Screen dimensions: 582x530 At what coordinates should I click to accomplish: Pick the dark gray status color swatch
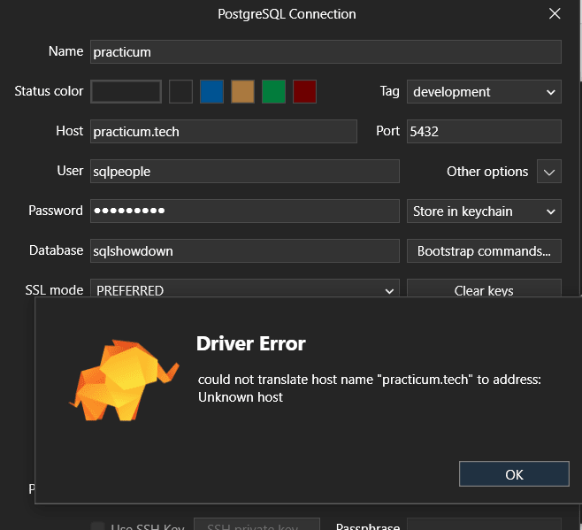180,91
